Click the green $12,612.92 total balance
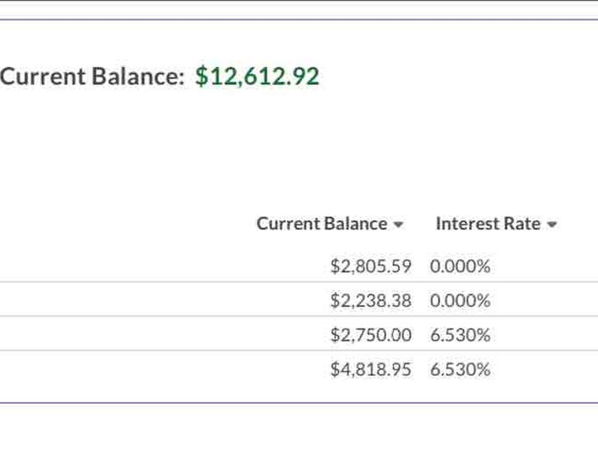 [257, 77]
